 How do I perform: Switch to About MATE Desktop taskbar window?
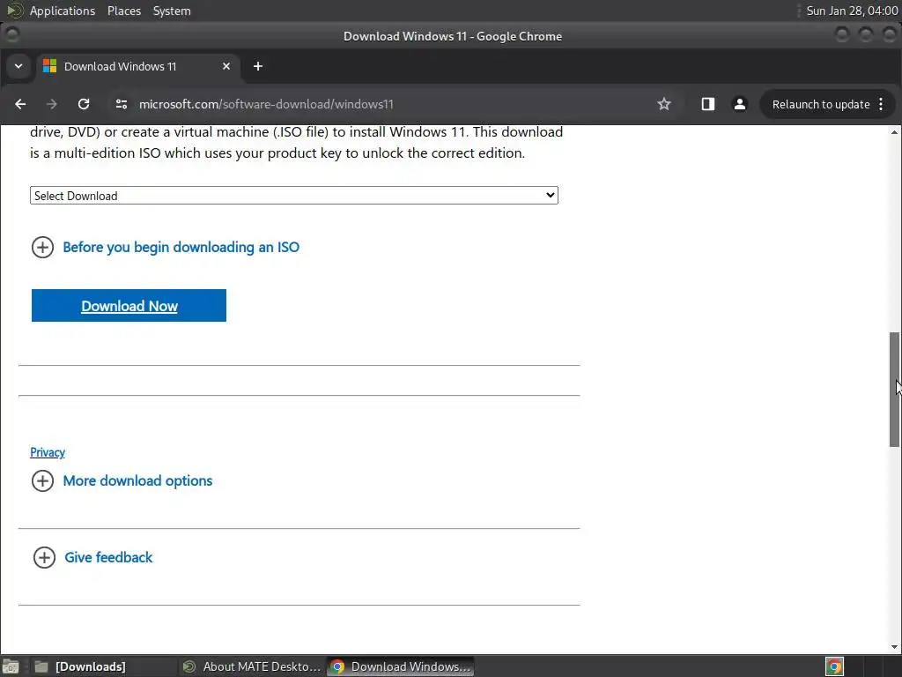coord(251,666)
